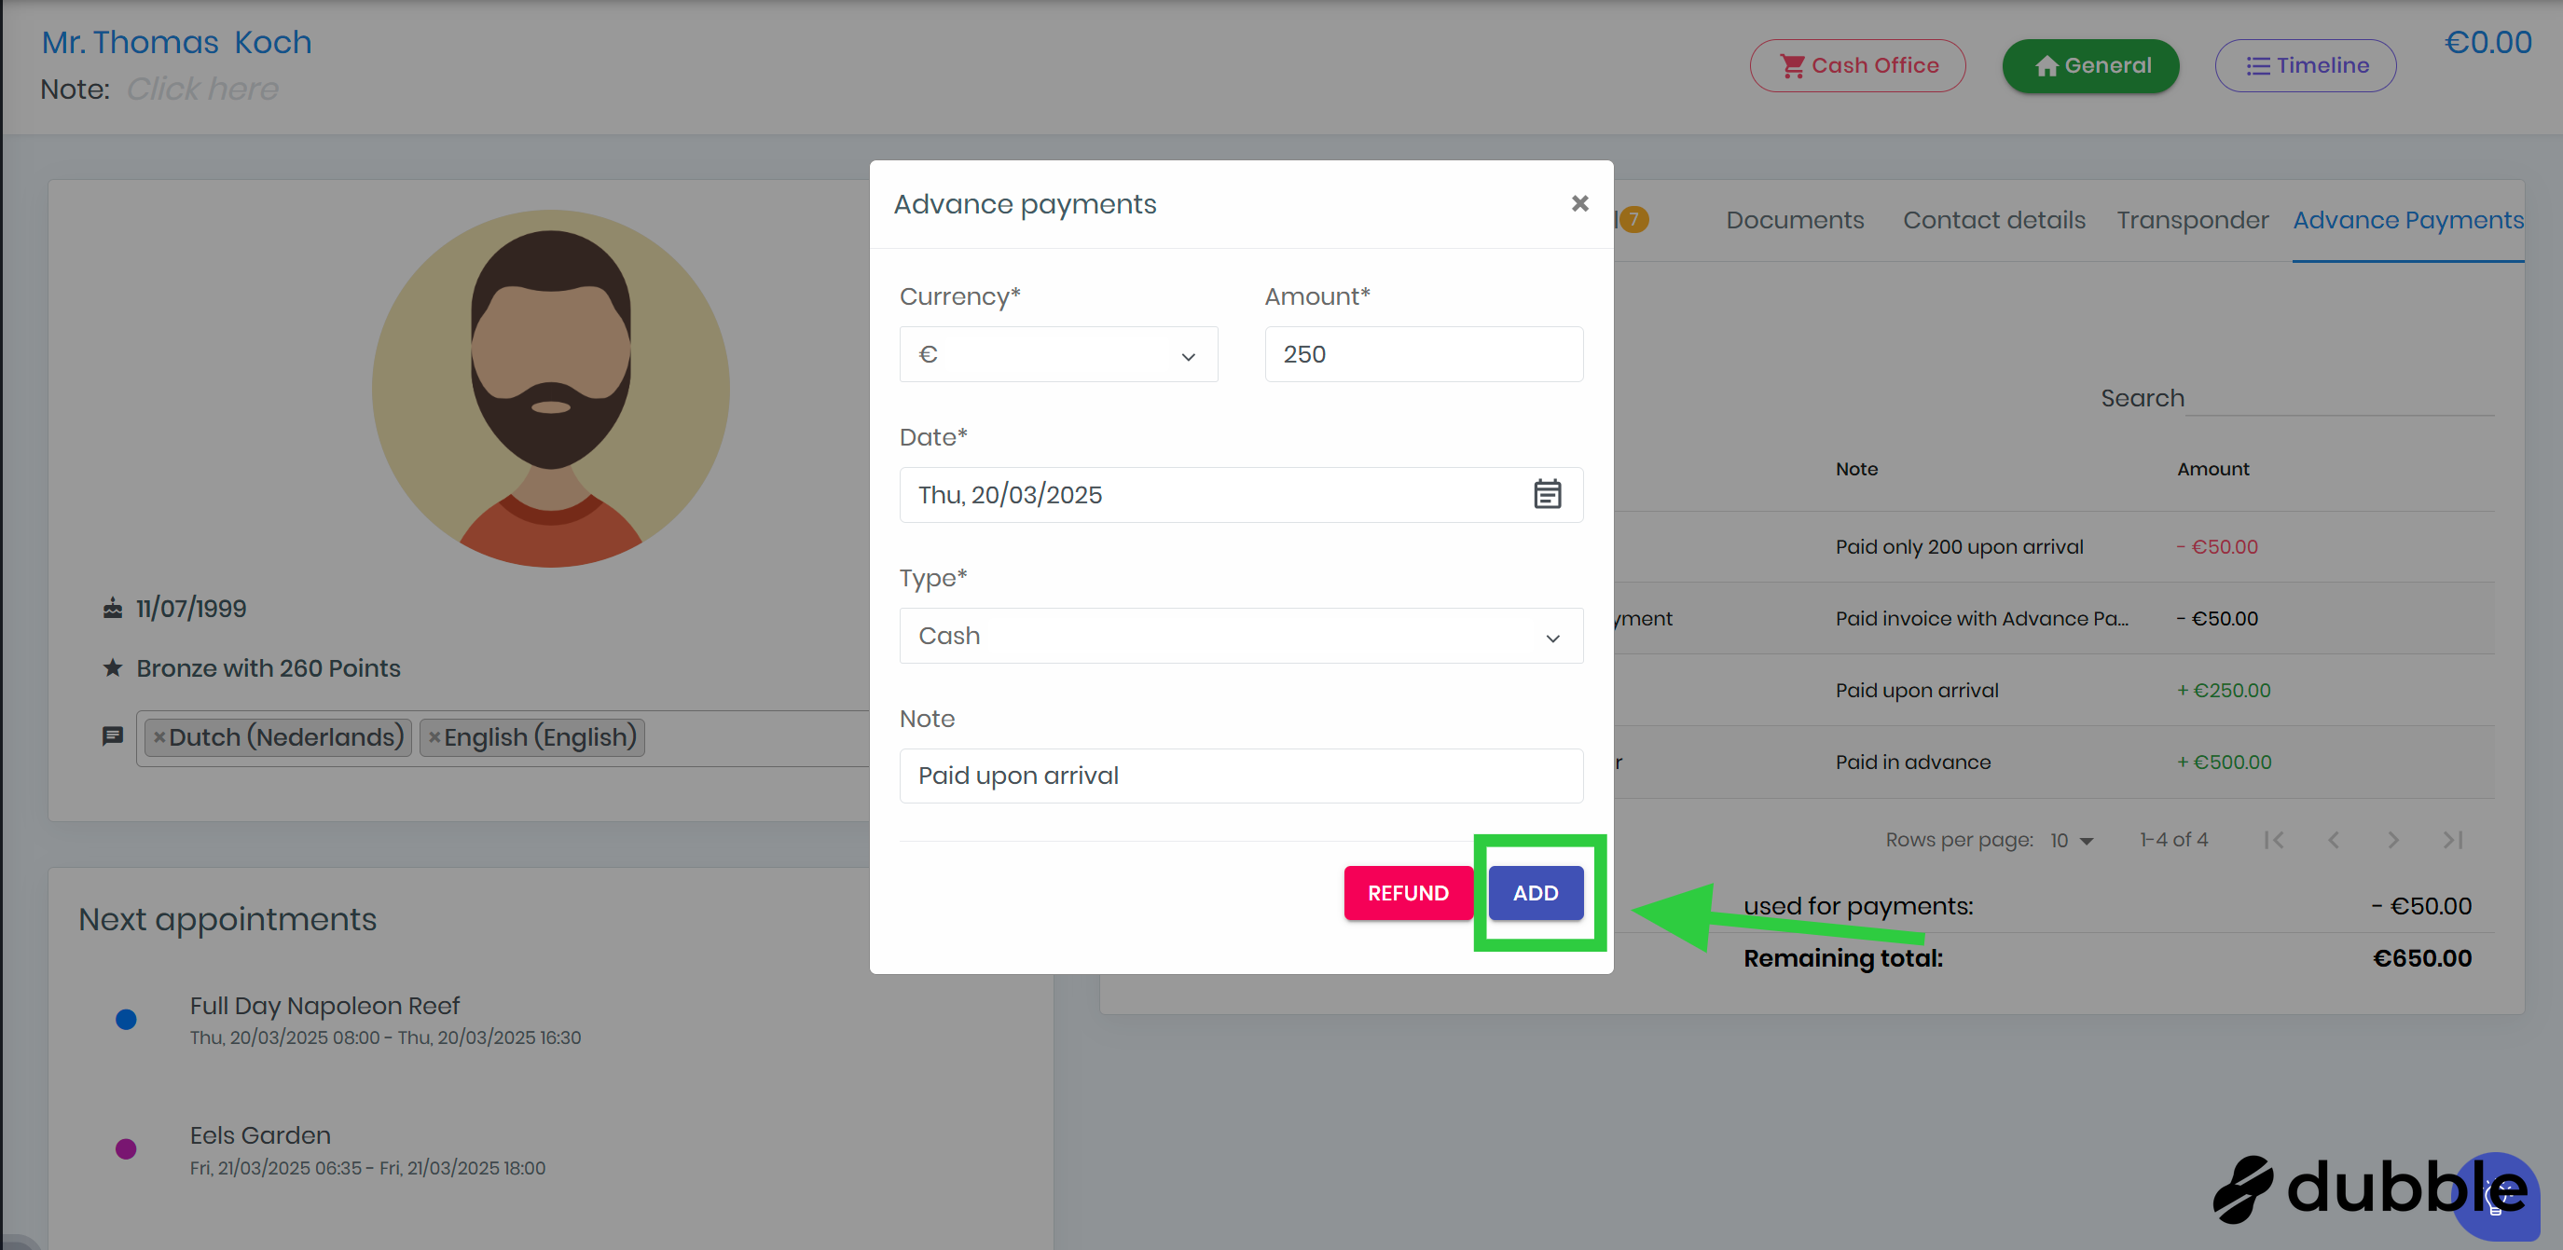Expand the payment Type dropdown
Screen dimensions: 2563x1250
1240,637
